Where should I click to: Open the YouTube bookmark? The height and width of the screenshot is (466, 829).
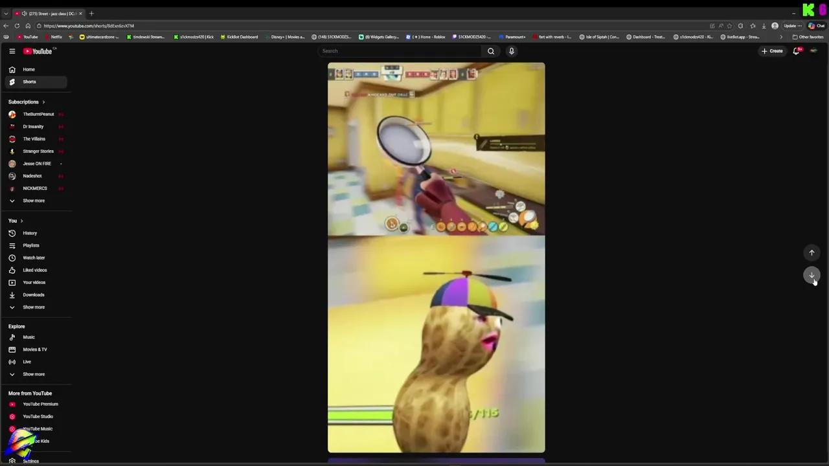27,37
